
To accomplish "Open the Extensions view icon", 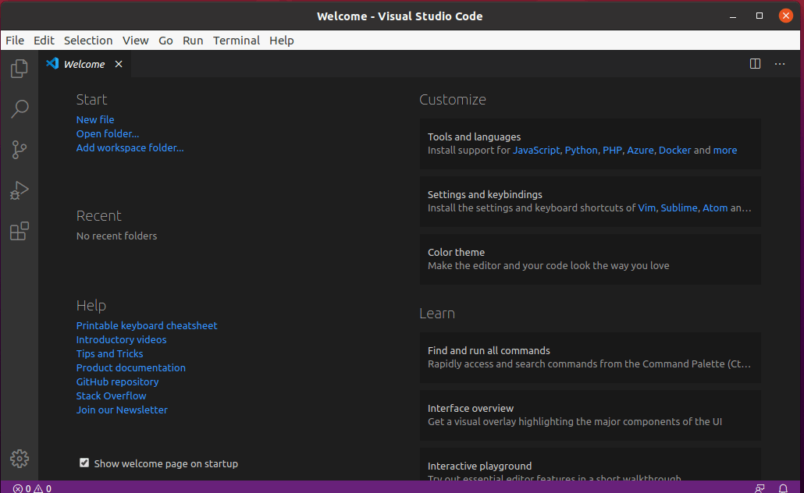I will [19, 231].
